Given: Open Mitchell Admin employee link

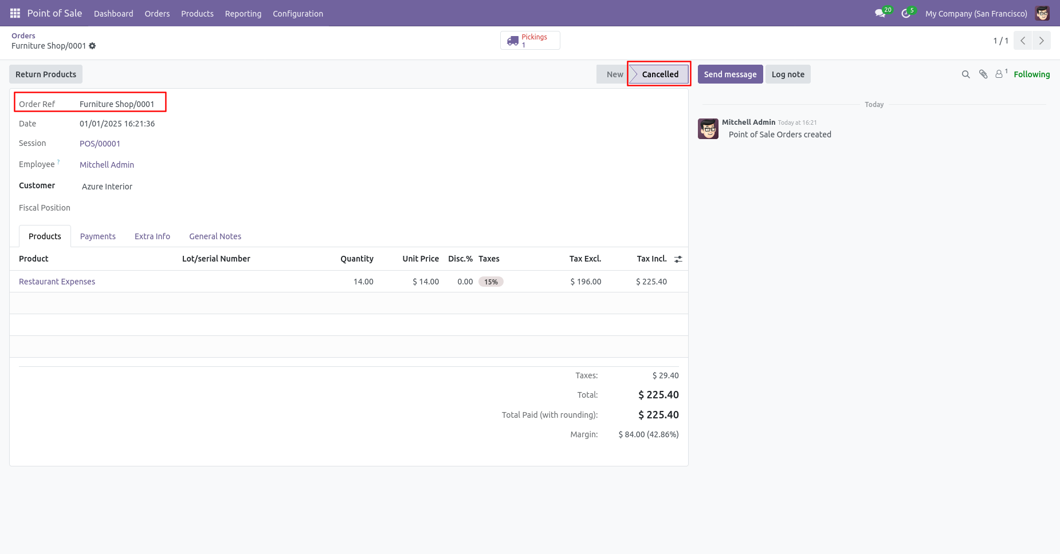Looking at the screenshot, I should coord(107,165).
